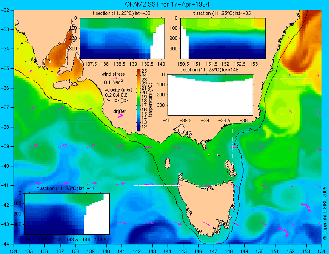The width and height of the screenshot is (329, 254).
Task: Click "142.5" on the lat=-41 inset axis
Action: click(x=44, y=240)
